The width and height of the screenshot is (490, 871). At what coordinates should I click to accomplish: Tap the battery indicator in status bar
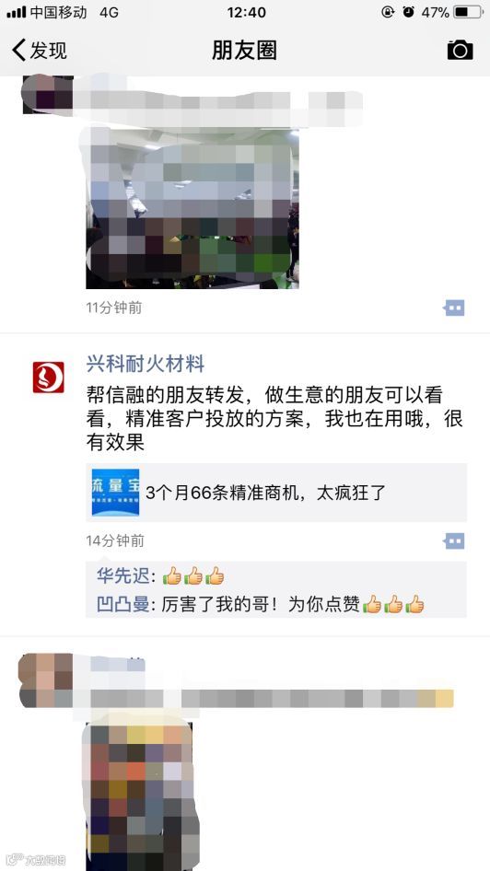pyautogui.click(x=468, y=12)
